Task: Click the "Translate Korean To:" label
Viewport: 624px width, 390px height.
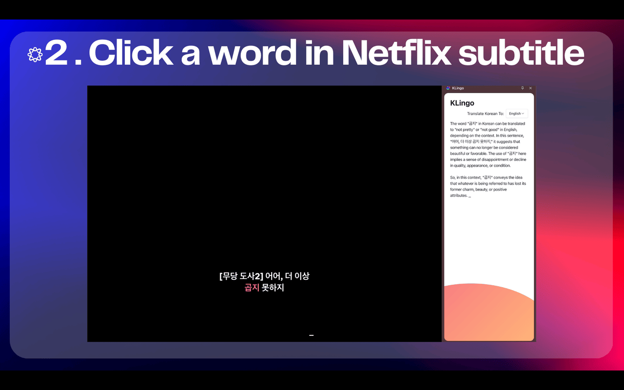Action: 486,114
